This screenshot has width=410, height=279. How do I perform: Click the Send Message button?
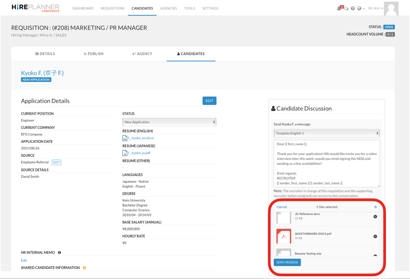point(287,262)
